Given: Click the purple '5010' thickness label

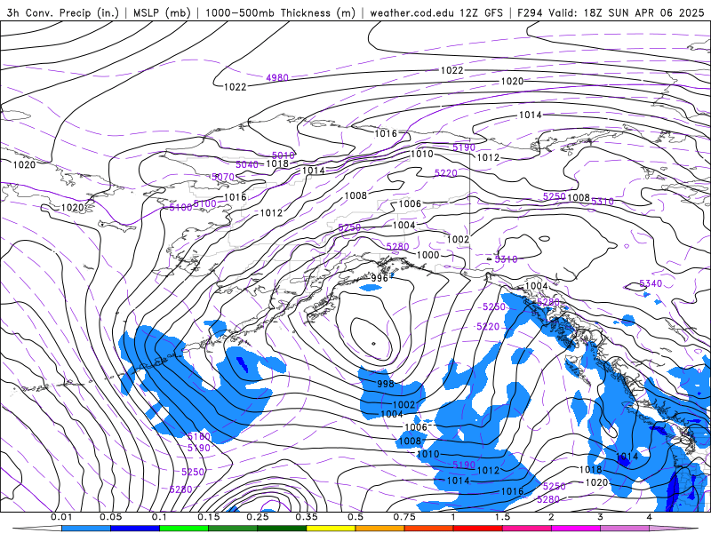Looking at the screenshot, I should (x=284, y=156).
